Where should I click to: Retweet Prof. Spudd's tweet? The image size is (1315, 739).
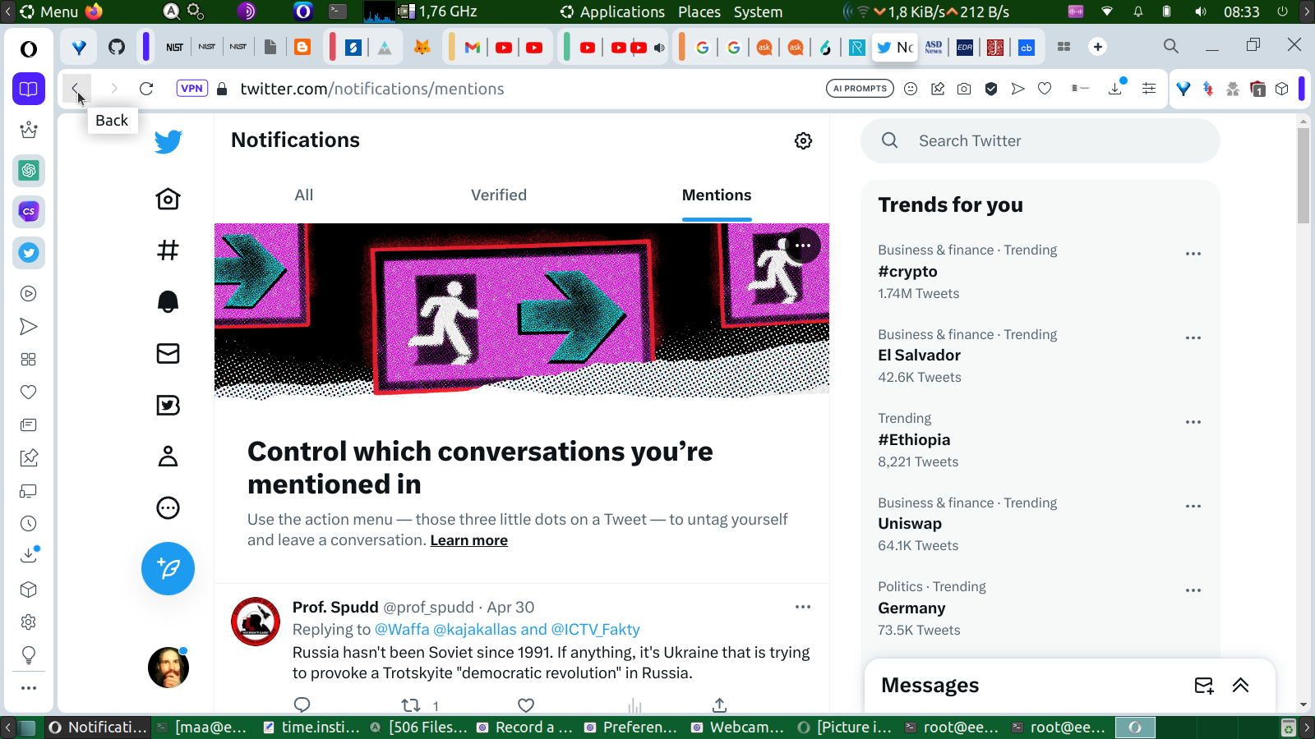[411, 705]
